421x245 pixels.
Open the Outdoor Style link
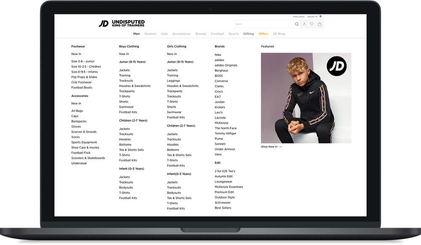coord(224,197)
